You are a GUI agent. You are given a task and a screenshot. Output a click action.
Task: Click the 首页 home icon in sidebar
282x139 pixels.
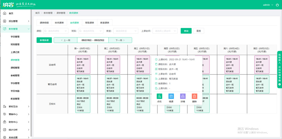pyautogui.click(x=5, y=13)
